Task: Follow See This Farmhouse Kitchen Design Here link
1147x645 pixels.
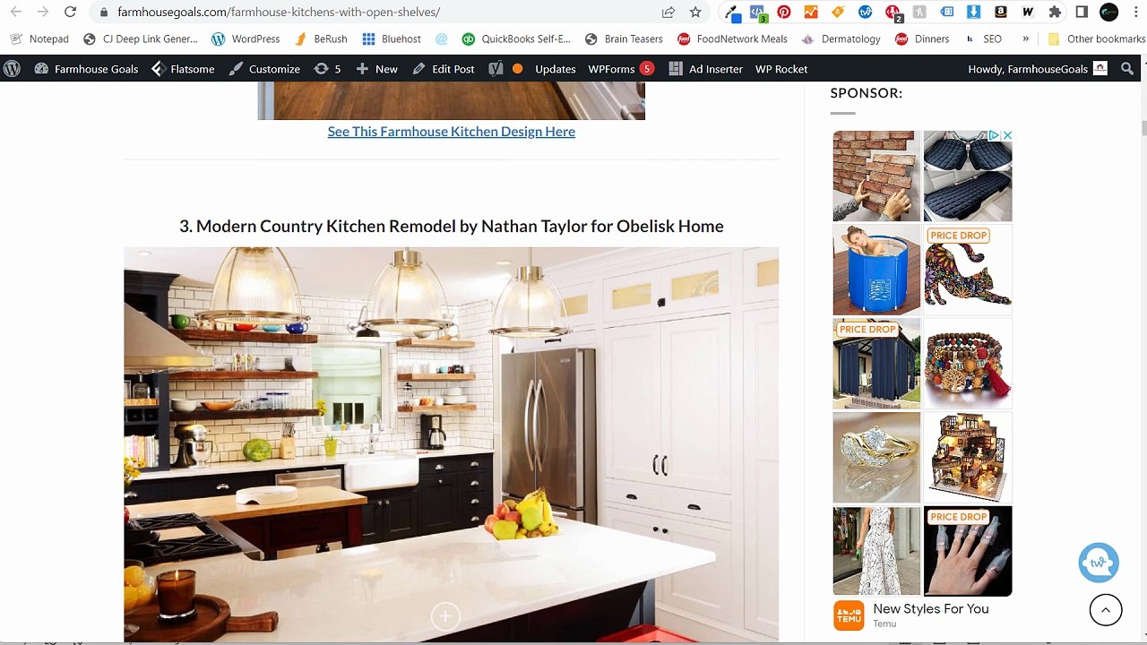Action: (x=452, y=132)
